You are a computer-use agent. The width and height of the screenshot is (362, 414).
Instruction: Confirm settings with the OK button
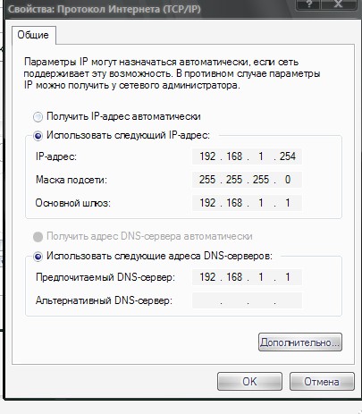tap(249, 382)
